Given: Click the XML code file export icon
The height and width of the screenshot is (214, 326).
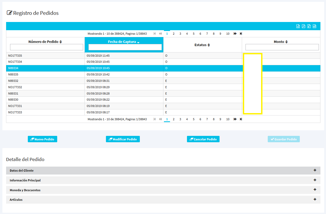Looking at the screenshot, I should 315,26.
